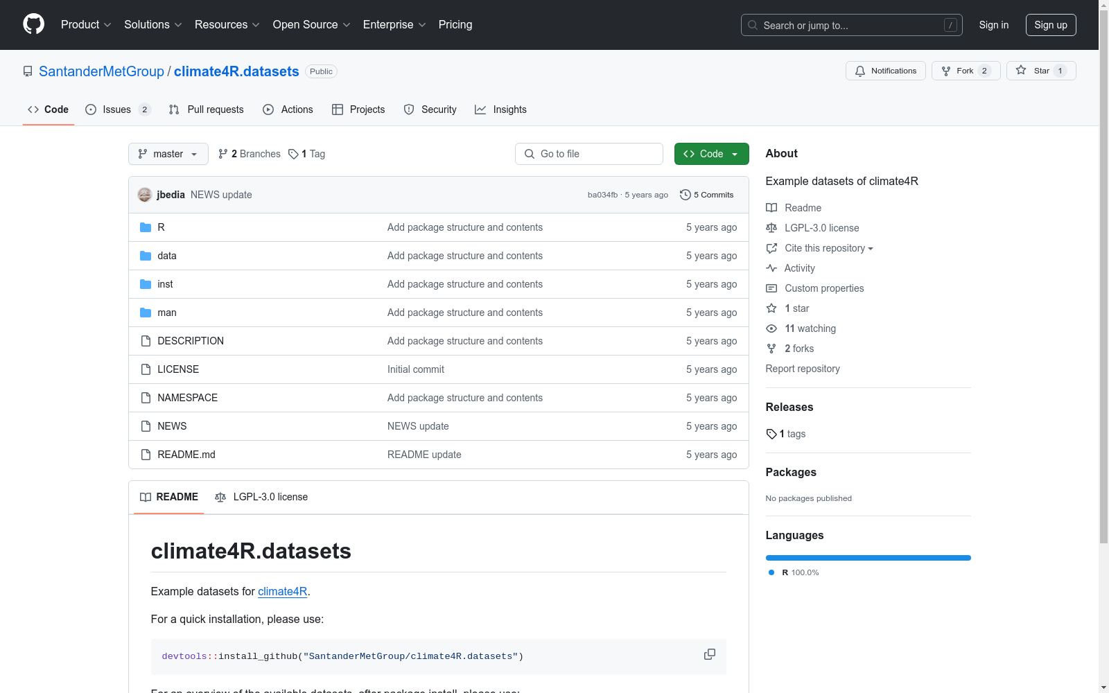The image size is (1109, 693).
Task: Click Report repository link
Action: (x=803, y=369)
